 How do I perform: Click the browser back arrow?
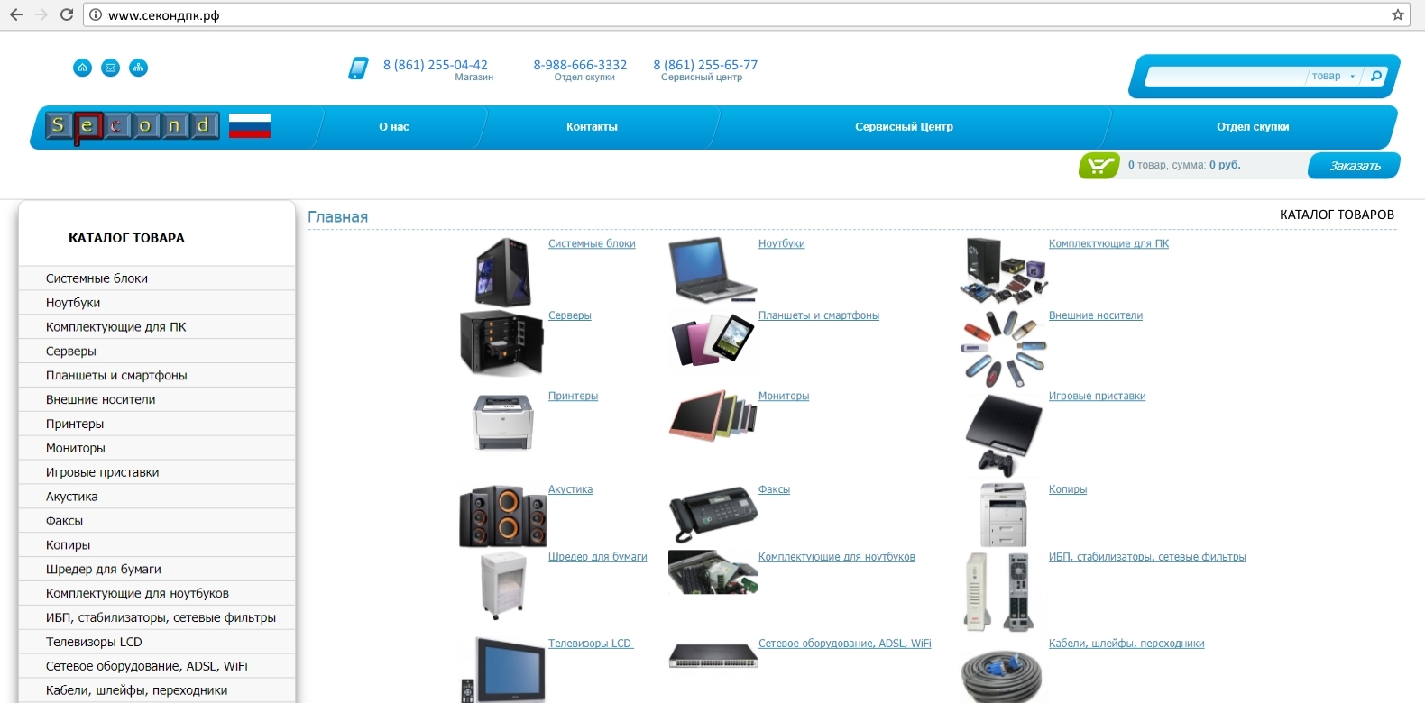coord(16,14)
